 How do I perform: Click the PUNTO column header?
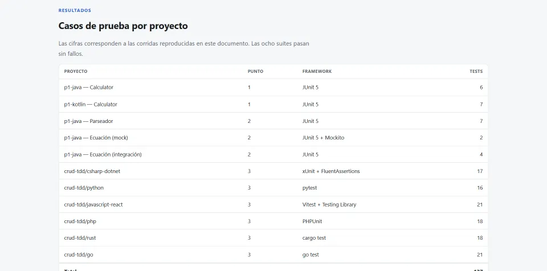255,72
